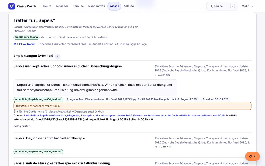Expand the Mehr dropdown menu

[247, 6]
